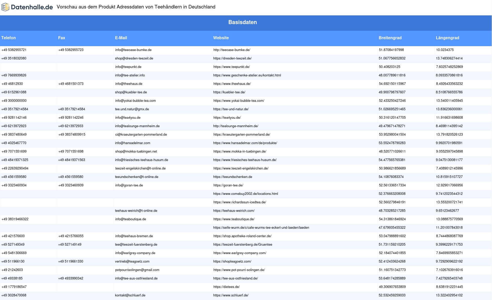Open website https://tee-und-natur.de/

click(x=231, y=109)
